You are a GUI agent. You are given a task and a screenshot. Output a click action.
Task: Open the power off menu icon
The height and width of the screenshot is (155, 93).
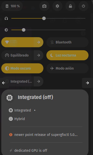[83, 6]
